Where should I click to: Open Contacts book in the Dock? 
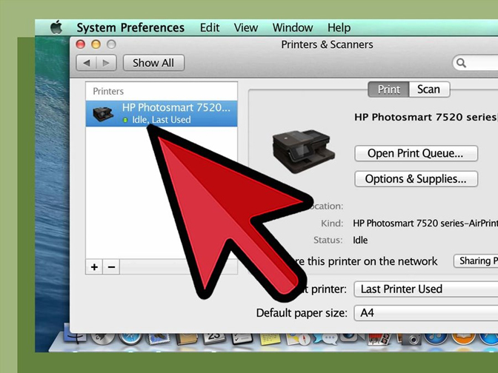click(187, 339)
